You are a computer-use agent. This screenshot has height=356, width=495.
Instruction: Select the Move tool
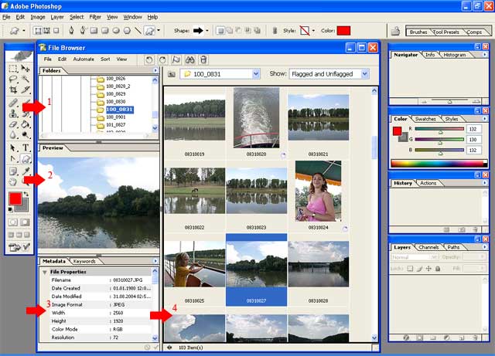[x=26, y=69]
